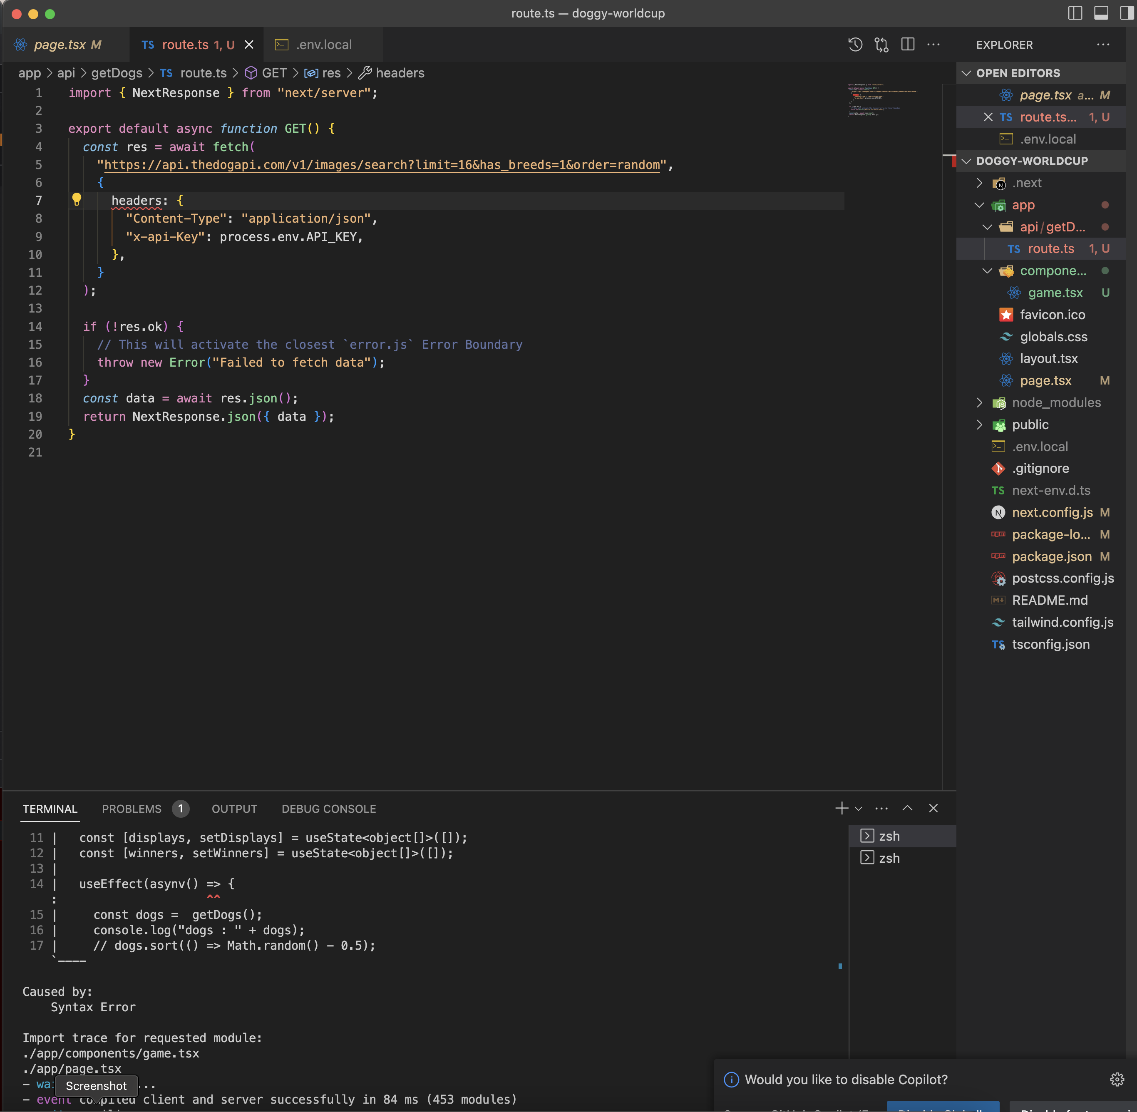
Task: Open editor more actions ellipsis
Action: (934, 45)
